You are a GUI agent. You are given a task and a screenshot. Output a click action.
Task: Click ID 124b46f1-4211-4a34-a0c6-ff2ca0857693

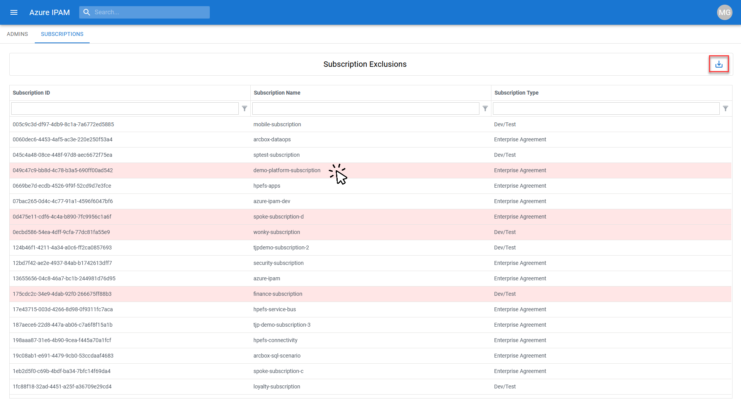click(62, 248)
